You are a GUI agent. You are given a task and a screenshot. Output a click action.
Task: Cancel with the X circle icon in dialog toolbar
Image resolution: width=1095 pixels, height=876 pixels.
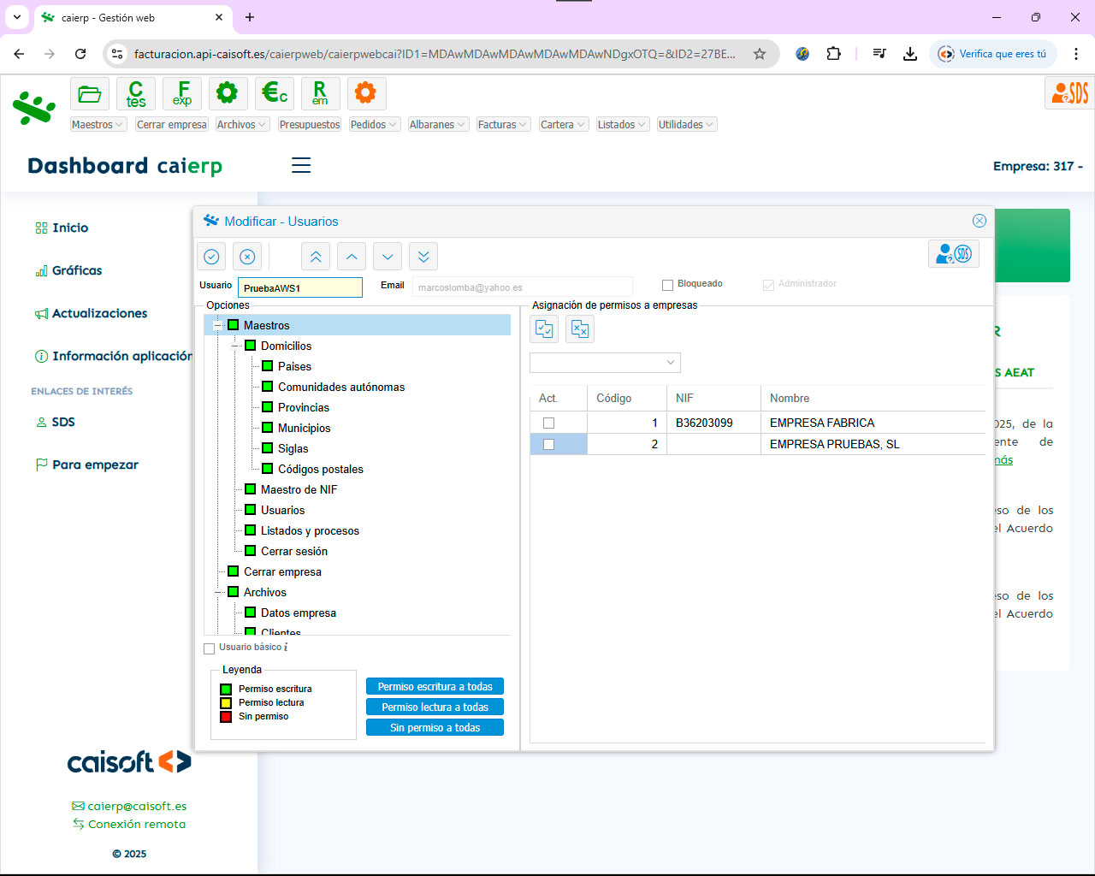click(x=247, y=257)
